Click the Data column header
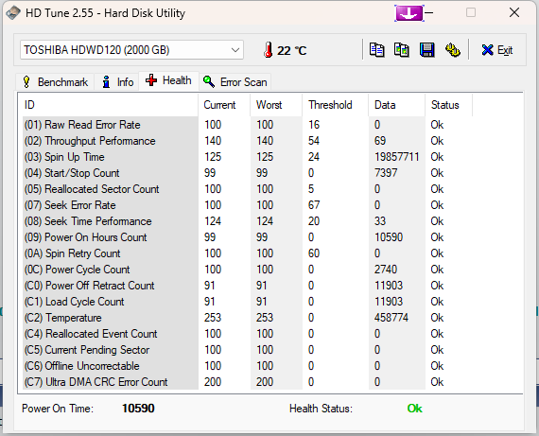 pos(397,105)
